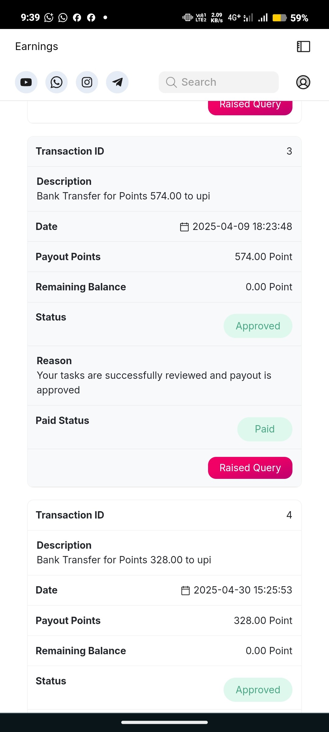This screenshot has width=329, height=732.
Task: Tap the Paid status badge
Action: point(265,429)
